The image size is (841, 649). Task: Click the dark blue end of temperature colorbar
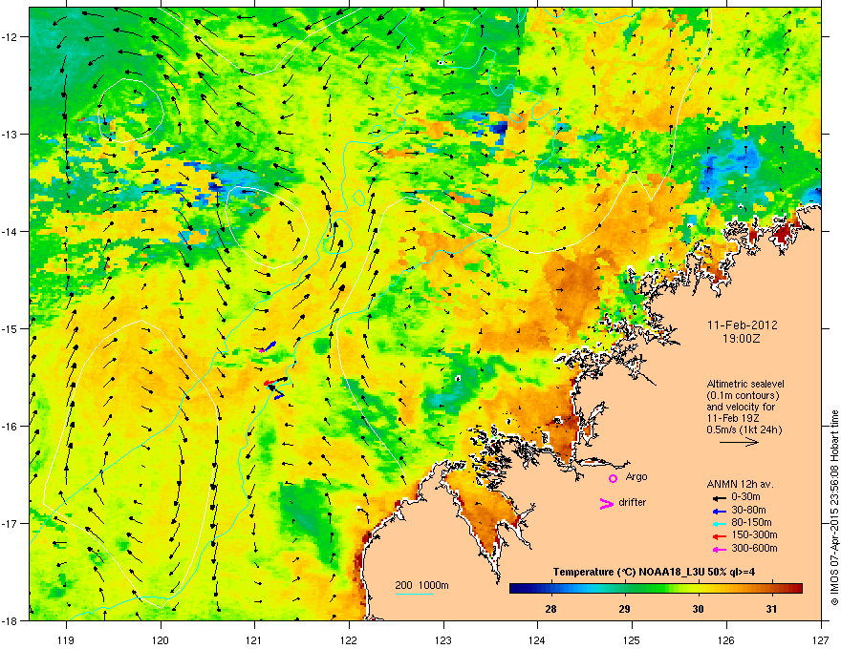click(x=516, y=588)
